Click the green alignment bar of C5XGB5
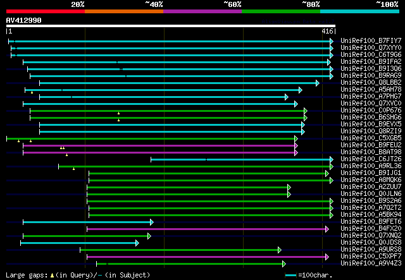 point(151,138)
